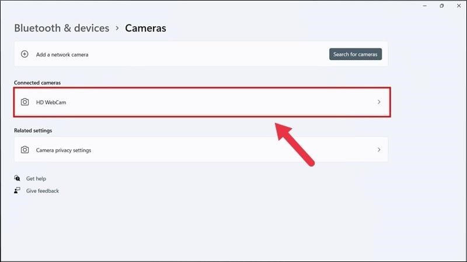467x262 pixels.
Task: Open Camera privacy settings via its chevron
Action: [379, 150]
